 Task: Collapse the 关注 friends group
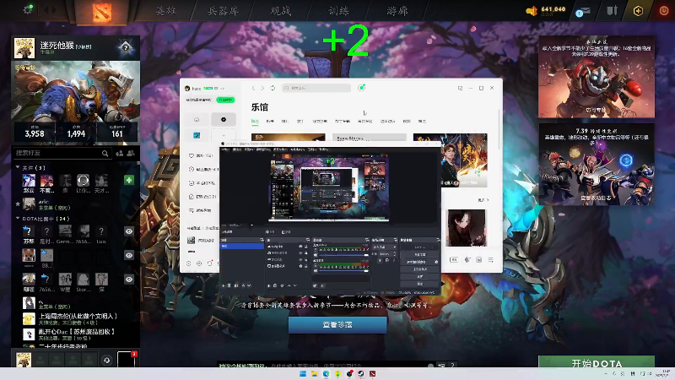(x=18, y=167)
